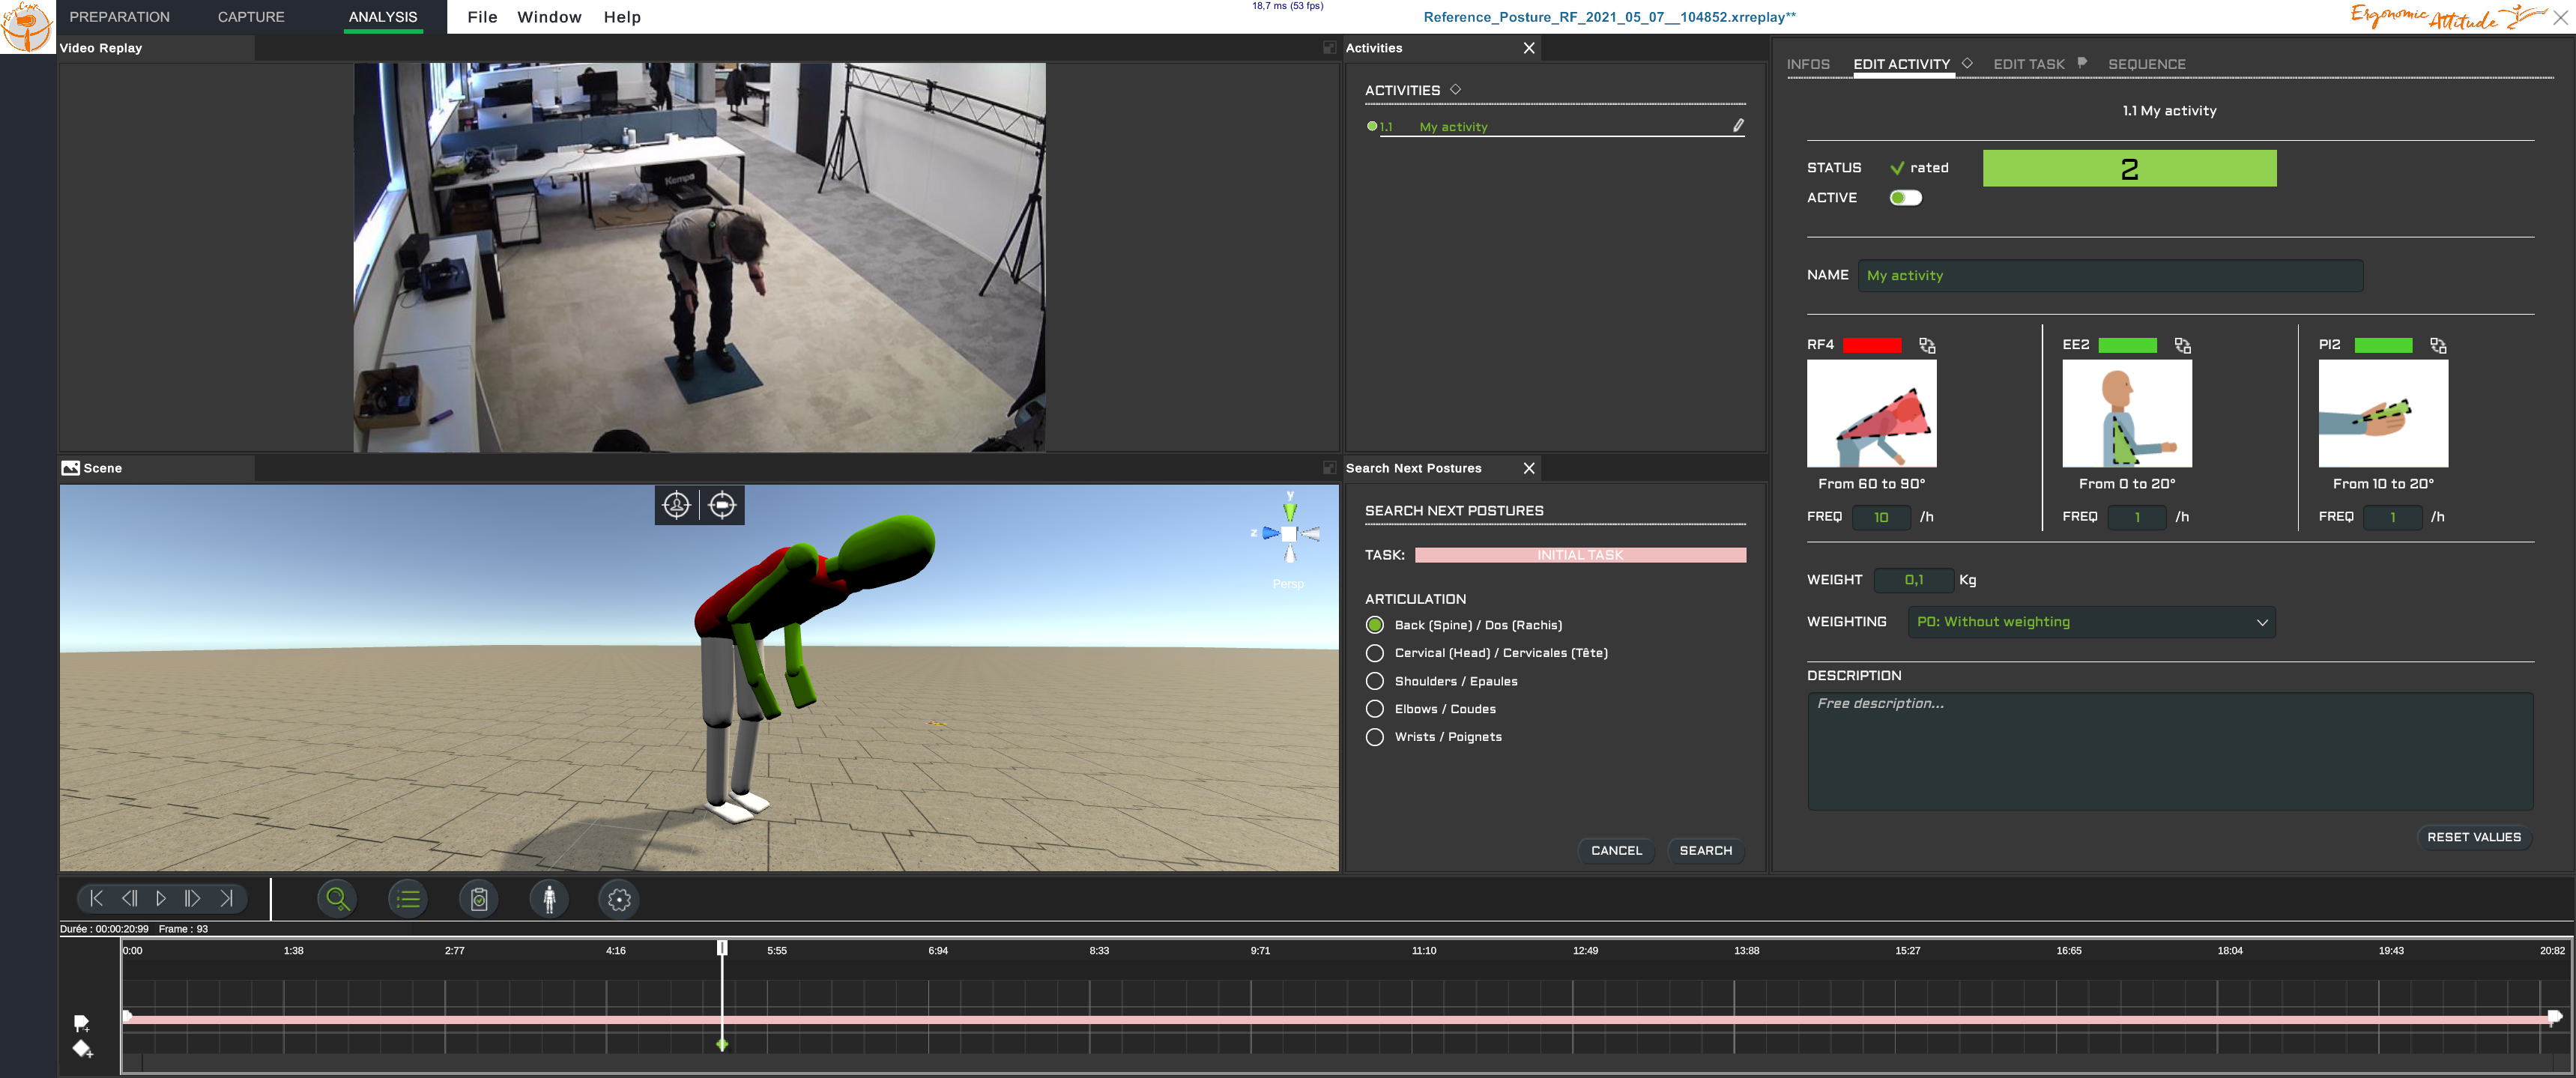Click the left scene camera target icon

(x=677, y=505)
